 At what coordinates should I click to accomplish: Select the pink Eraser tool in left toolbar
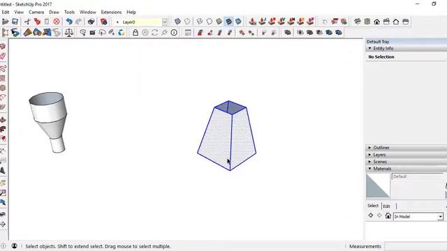pos(3,56)
